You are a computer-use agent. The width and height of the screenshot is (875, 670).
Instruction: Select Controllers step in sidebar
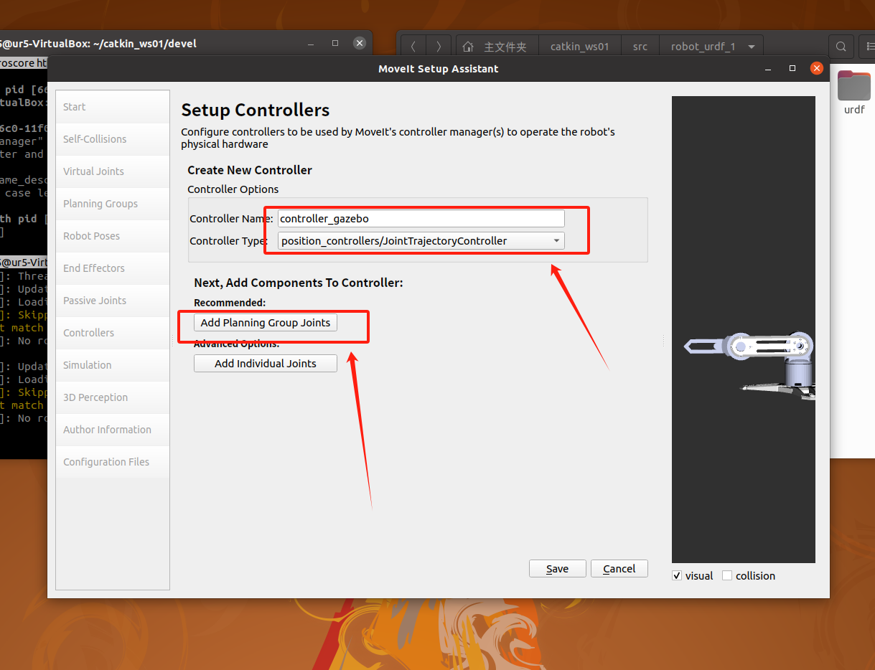pyautogui.click(x=113, y=333)
